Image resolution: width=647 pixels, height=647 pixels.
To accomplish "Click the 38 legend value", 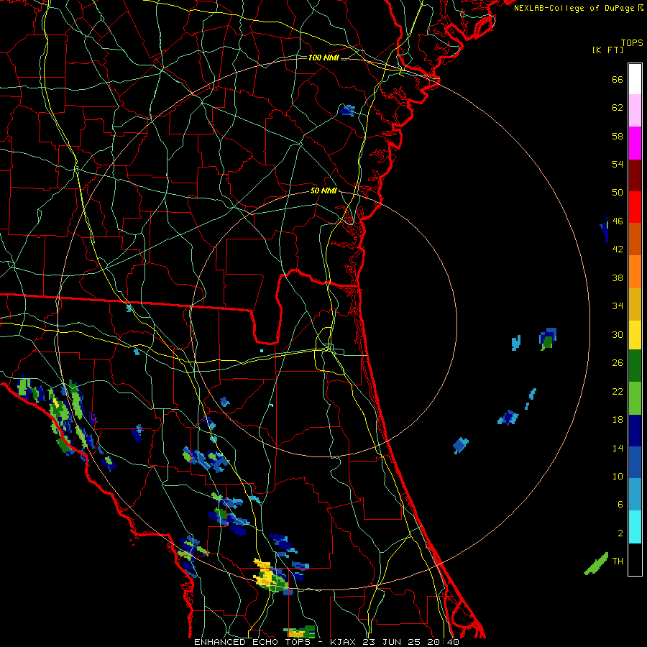I will (618, 278).
